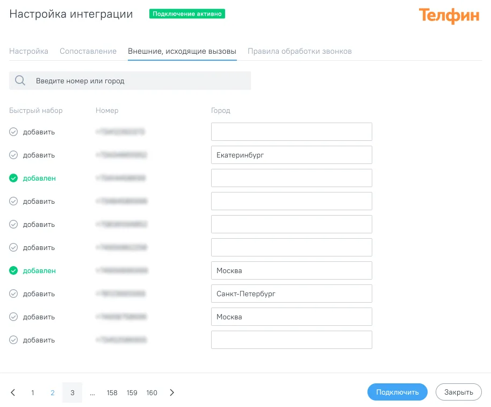Toggle the check icon in the Санкт-Петербург row
This screenshot has height=407, width=491.
coord(13,294)
